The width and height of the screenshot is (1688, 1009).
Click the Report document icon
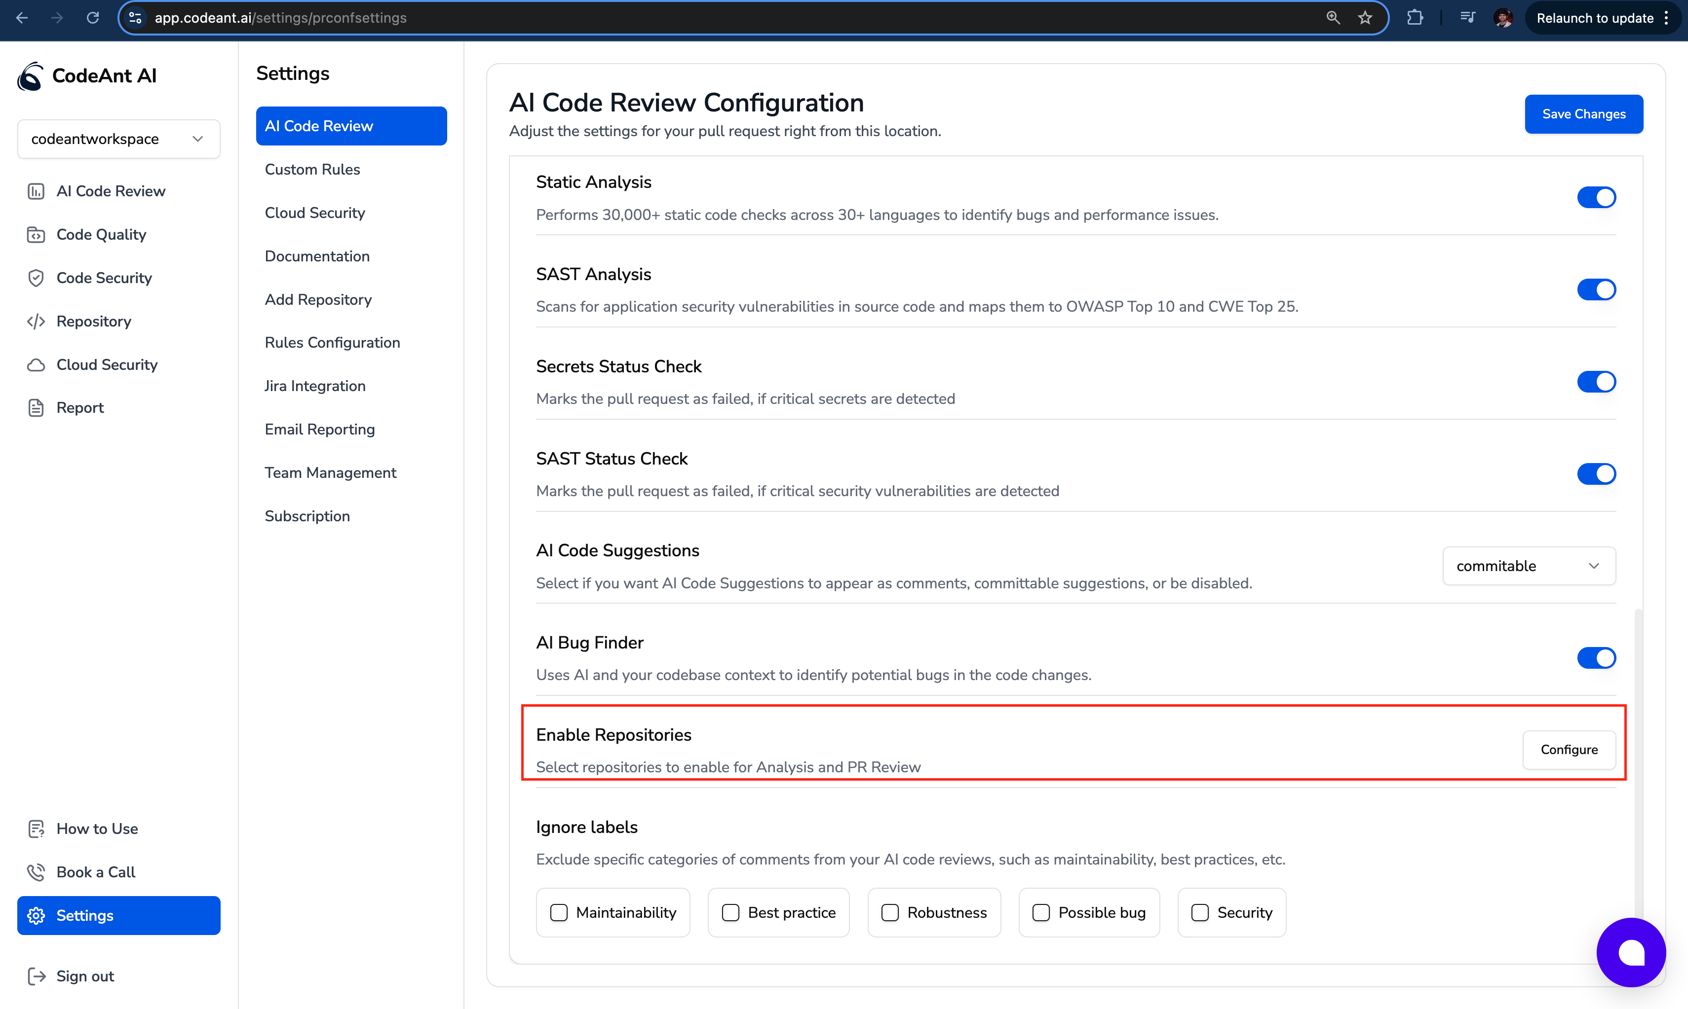pyautogui.click(x=36, y=408)
